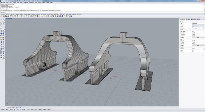This screenshot has width=205, height=112.
Task: Click the X Target value field
Action: [198, 41]
